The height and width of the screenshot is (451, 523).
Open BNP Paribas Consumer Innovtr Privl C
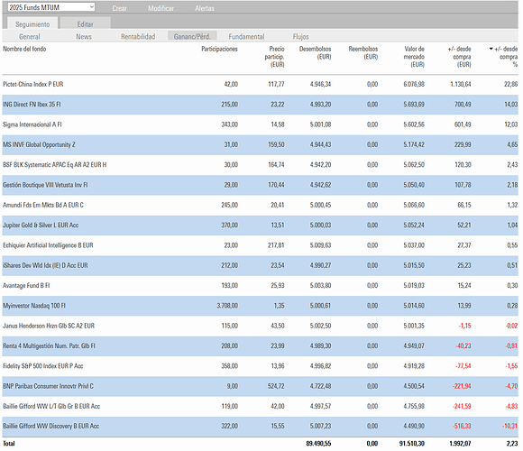pyautogui.click(x=48, y=386)
